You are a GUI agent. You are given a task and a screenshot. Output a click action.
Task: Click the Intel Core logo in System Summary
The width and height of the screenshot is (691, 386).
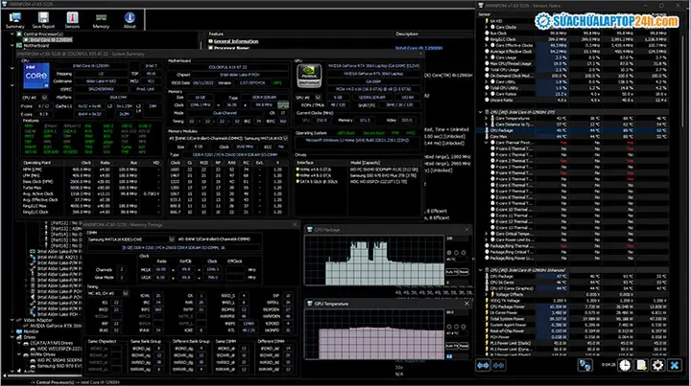[x=36, y=75]
